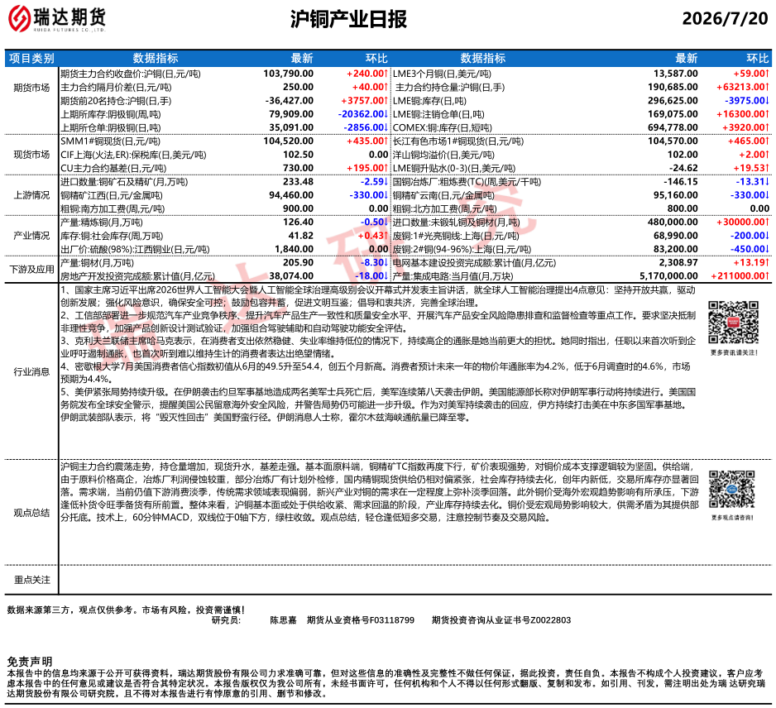This screenshot has height=708, width=776.
Task: Select the 上期所仓单 value 35,091.00
Action: [x=291, y=127]
